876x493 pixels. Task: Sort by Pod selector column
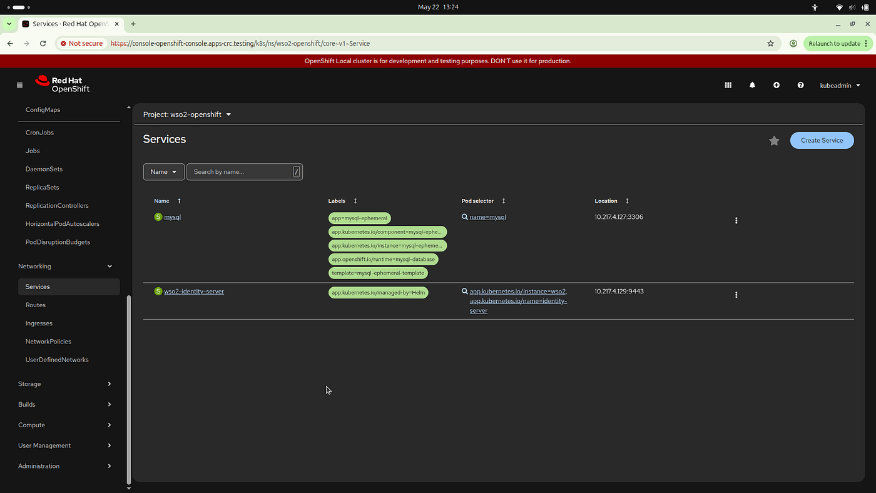[x=504, y=201]
